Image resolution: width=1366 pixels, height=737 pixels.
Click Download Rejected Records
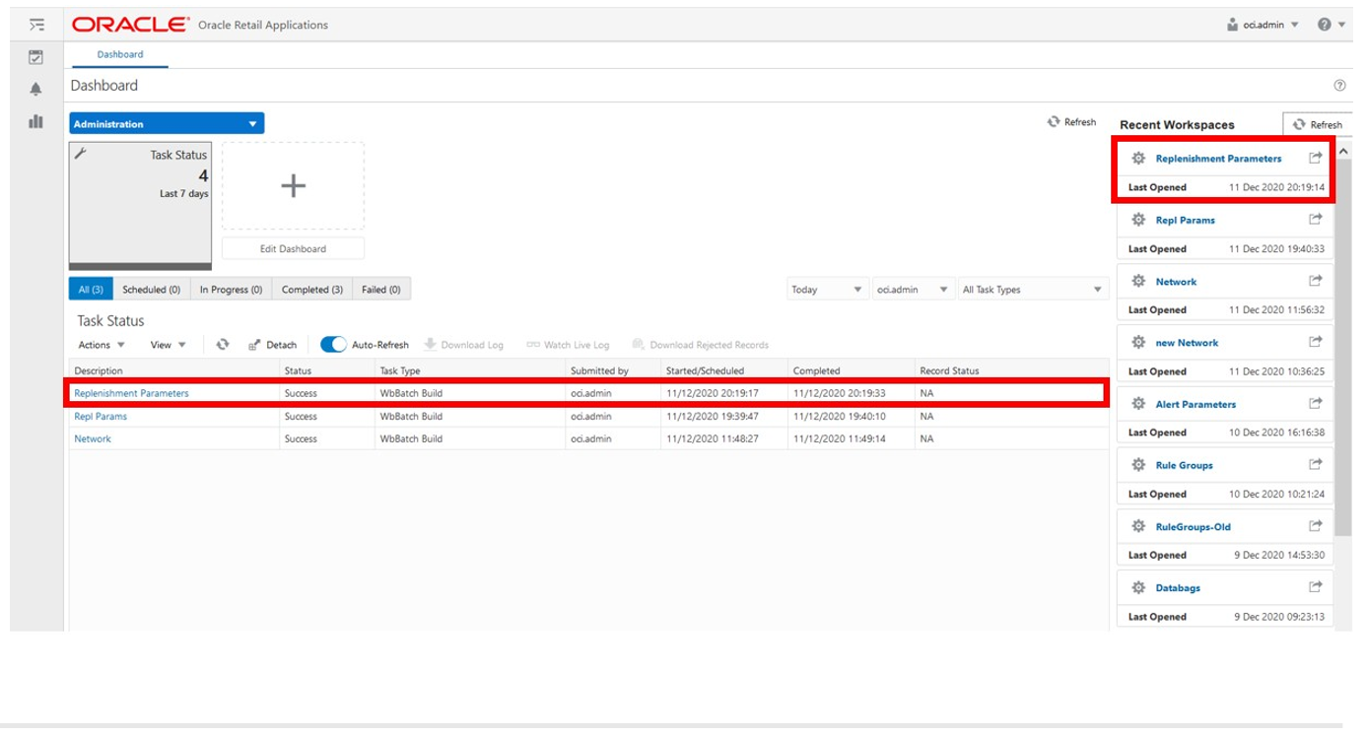[x=701, y=345]
